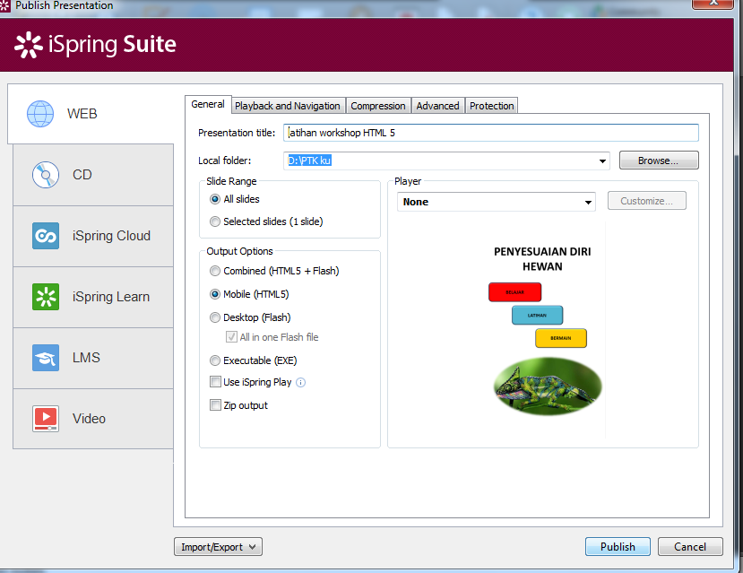Select Executable (EXE) output option
743x573 pixels.
point(215,360)
